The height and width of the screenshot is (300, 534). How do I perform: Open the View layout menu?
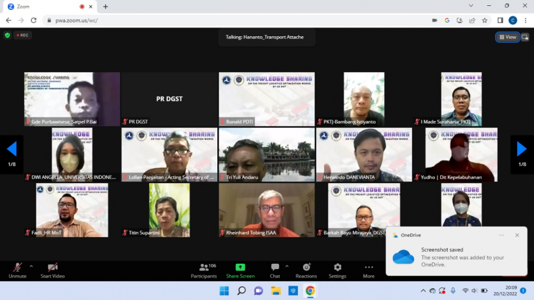(507, 37)
